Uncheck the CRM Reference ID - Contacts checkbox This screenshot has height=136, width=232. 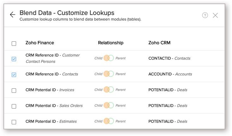click(x=14, y=75)
